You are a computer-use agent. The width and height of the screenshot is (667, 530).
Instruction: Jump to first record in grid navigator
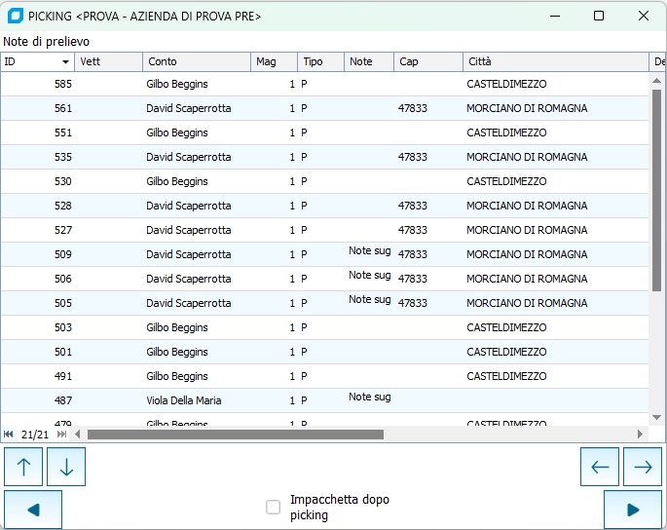click(x=9, y=435)
